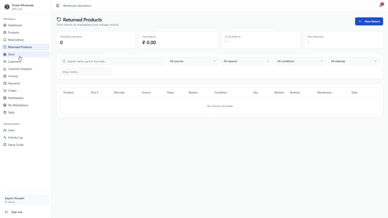The image size is (388, 218).
Task: Click the Warehouse column header
Action: [x=324, y=93]
